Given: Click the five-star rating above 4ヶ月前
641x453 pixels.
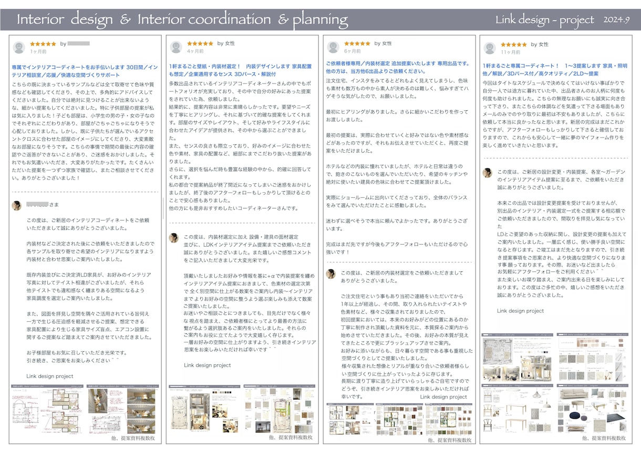Looking at the screenshot, I should [200, 44].
